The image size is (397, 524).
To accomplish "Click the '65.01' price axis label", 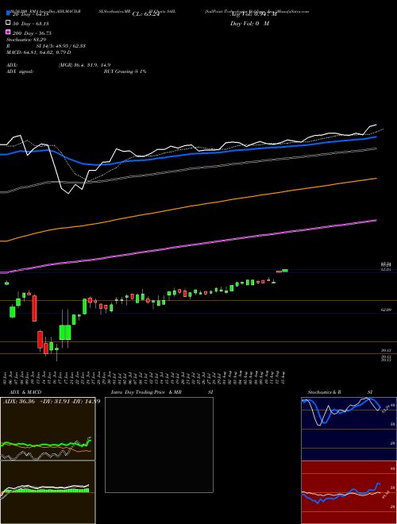I will pyautogui.click(x=386, y=269).
